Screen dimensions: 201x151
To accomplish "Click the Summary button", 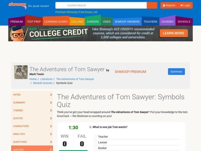I will (x=176, y=71).
